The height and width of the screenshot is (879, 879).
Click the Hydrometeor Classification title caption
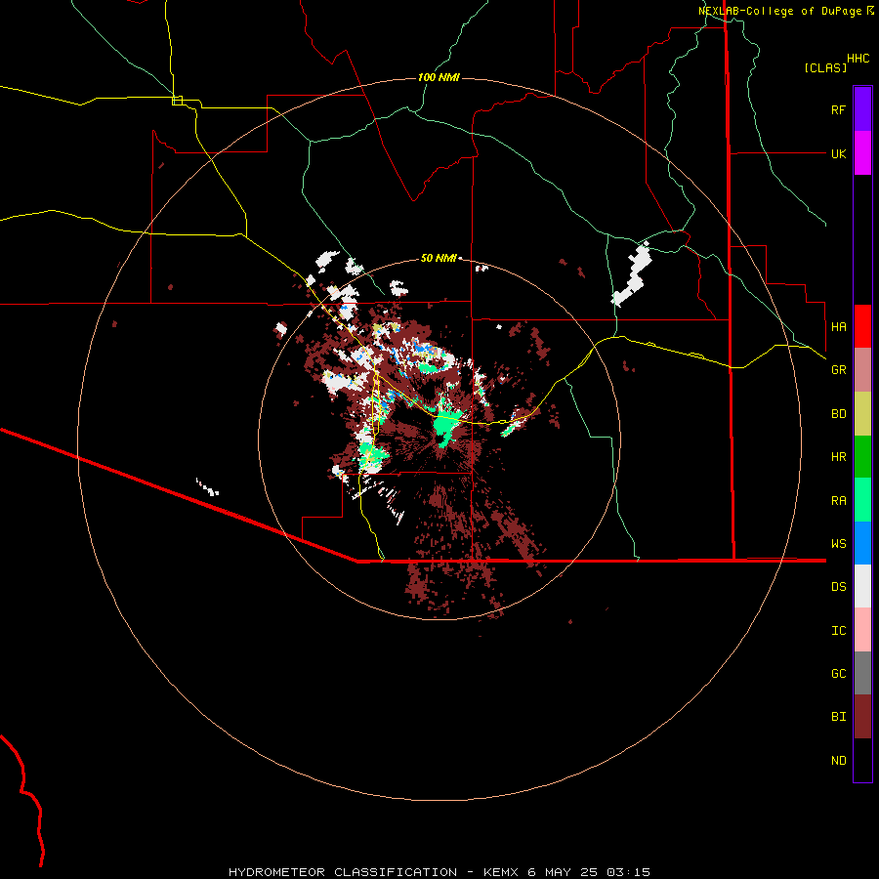pyautogui.click(x=439, y=872)
